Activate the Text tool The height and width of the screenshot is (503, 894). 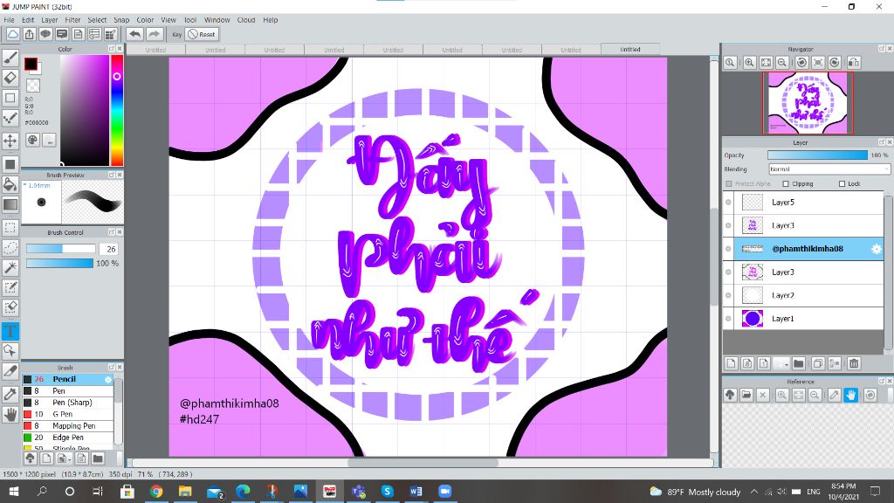point(10,331)
